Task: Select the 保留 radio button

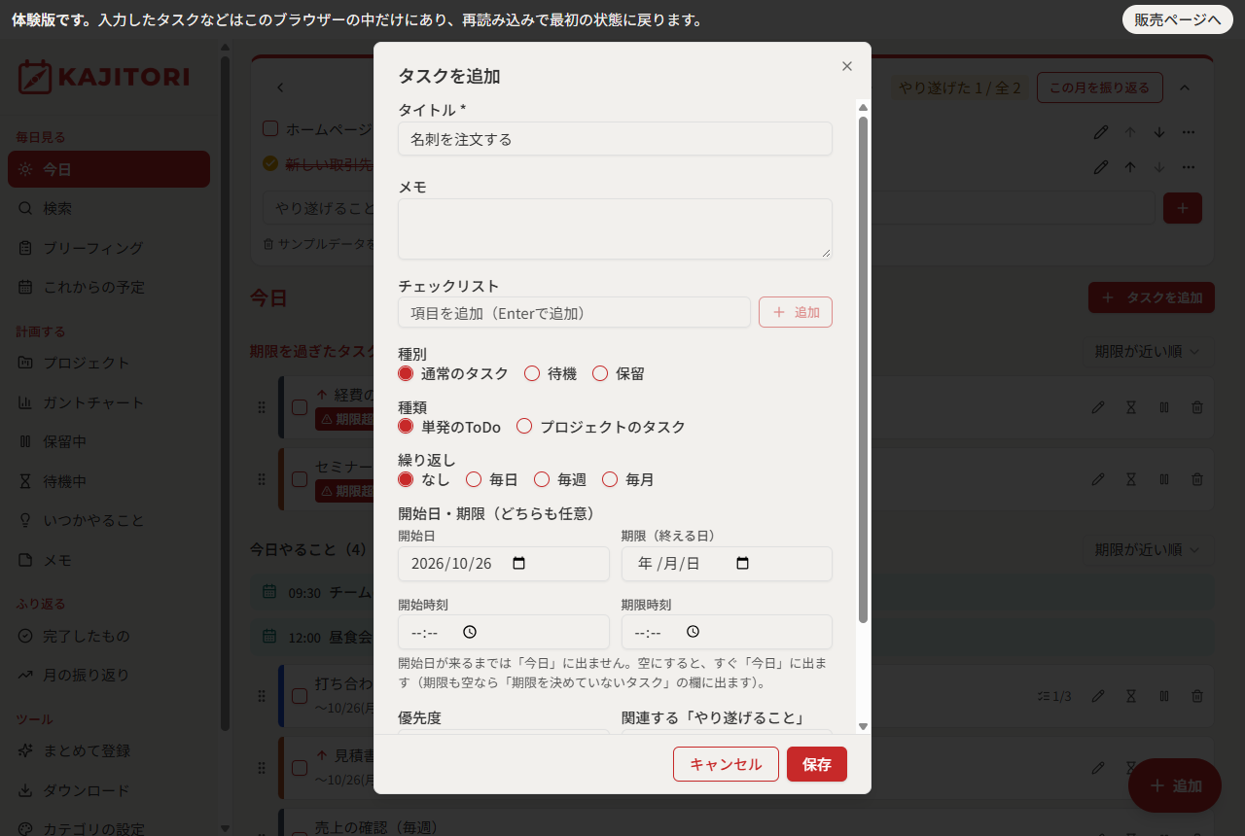Action: pyautogui.click(x=600, y=373)
